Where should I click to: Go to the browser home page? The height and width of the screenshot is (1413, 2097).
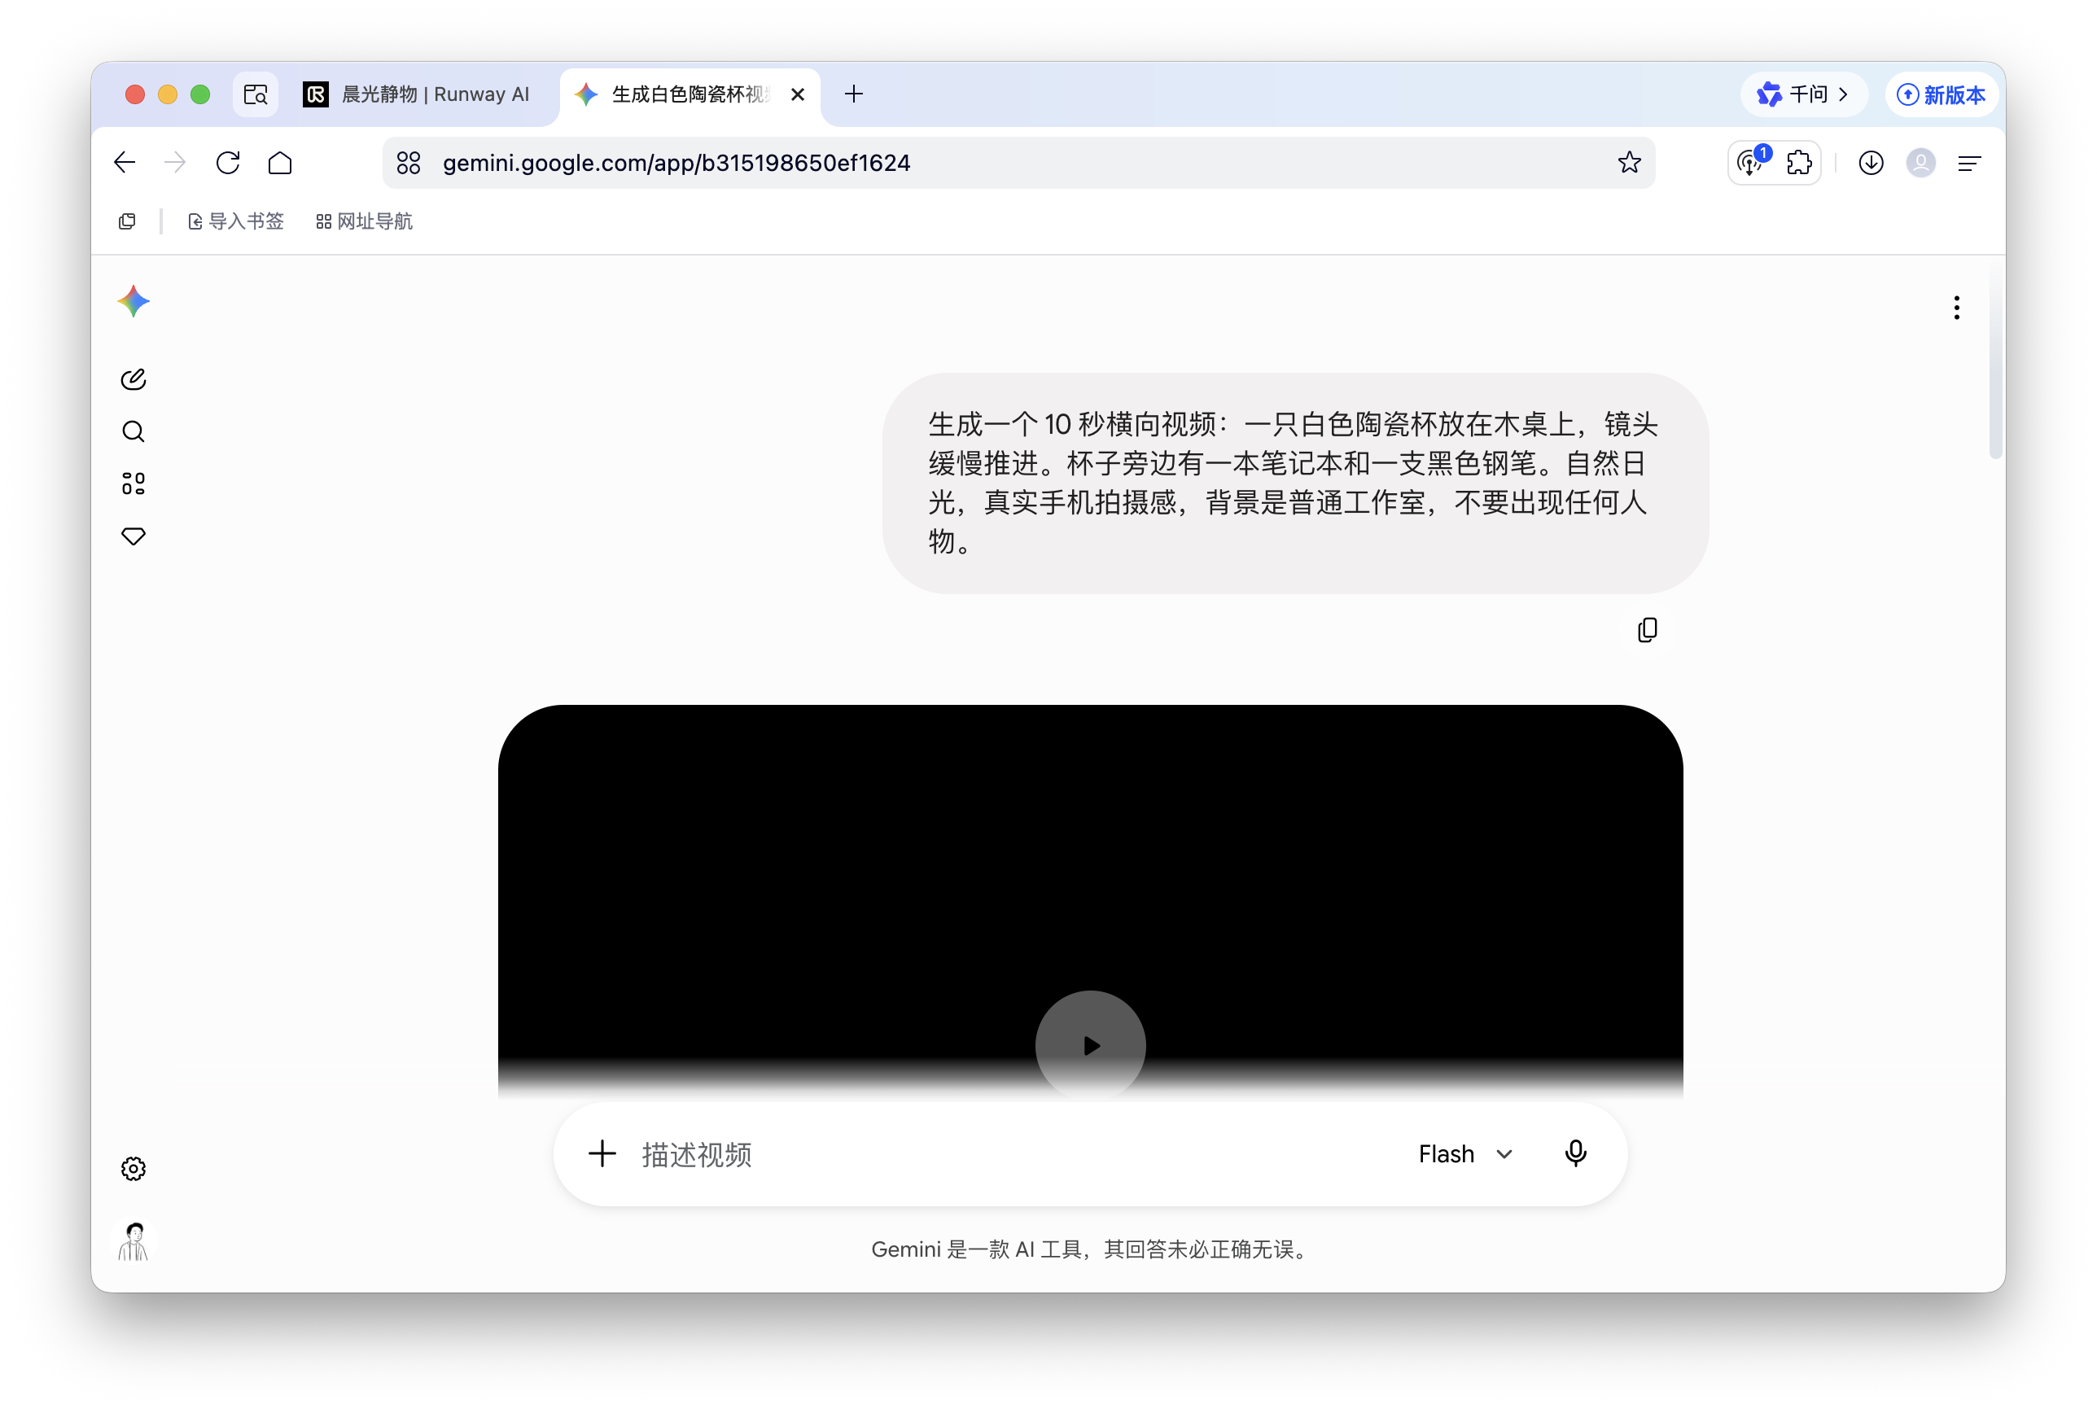(280, 163)
